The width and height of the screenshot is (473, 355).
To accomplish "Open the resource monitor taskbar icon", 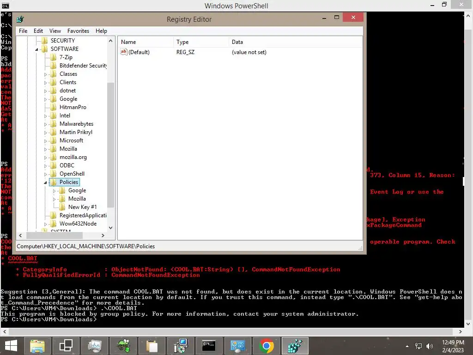I will pyautogui.click(x=95, y=346).
